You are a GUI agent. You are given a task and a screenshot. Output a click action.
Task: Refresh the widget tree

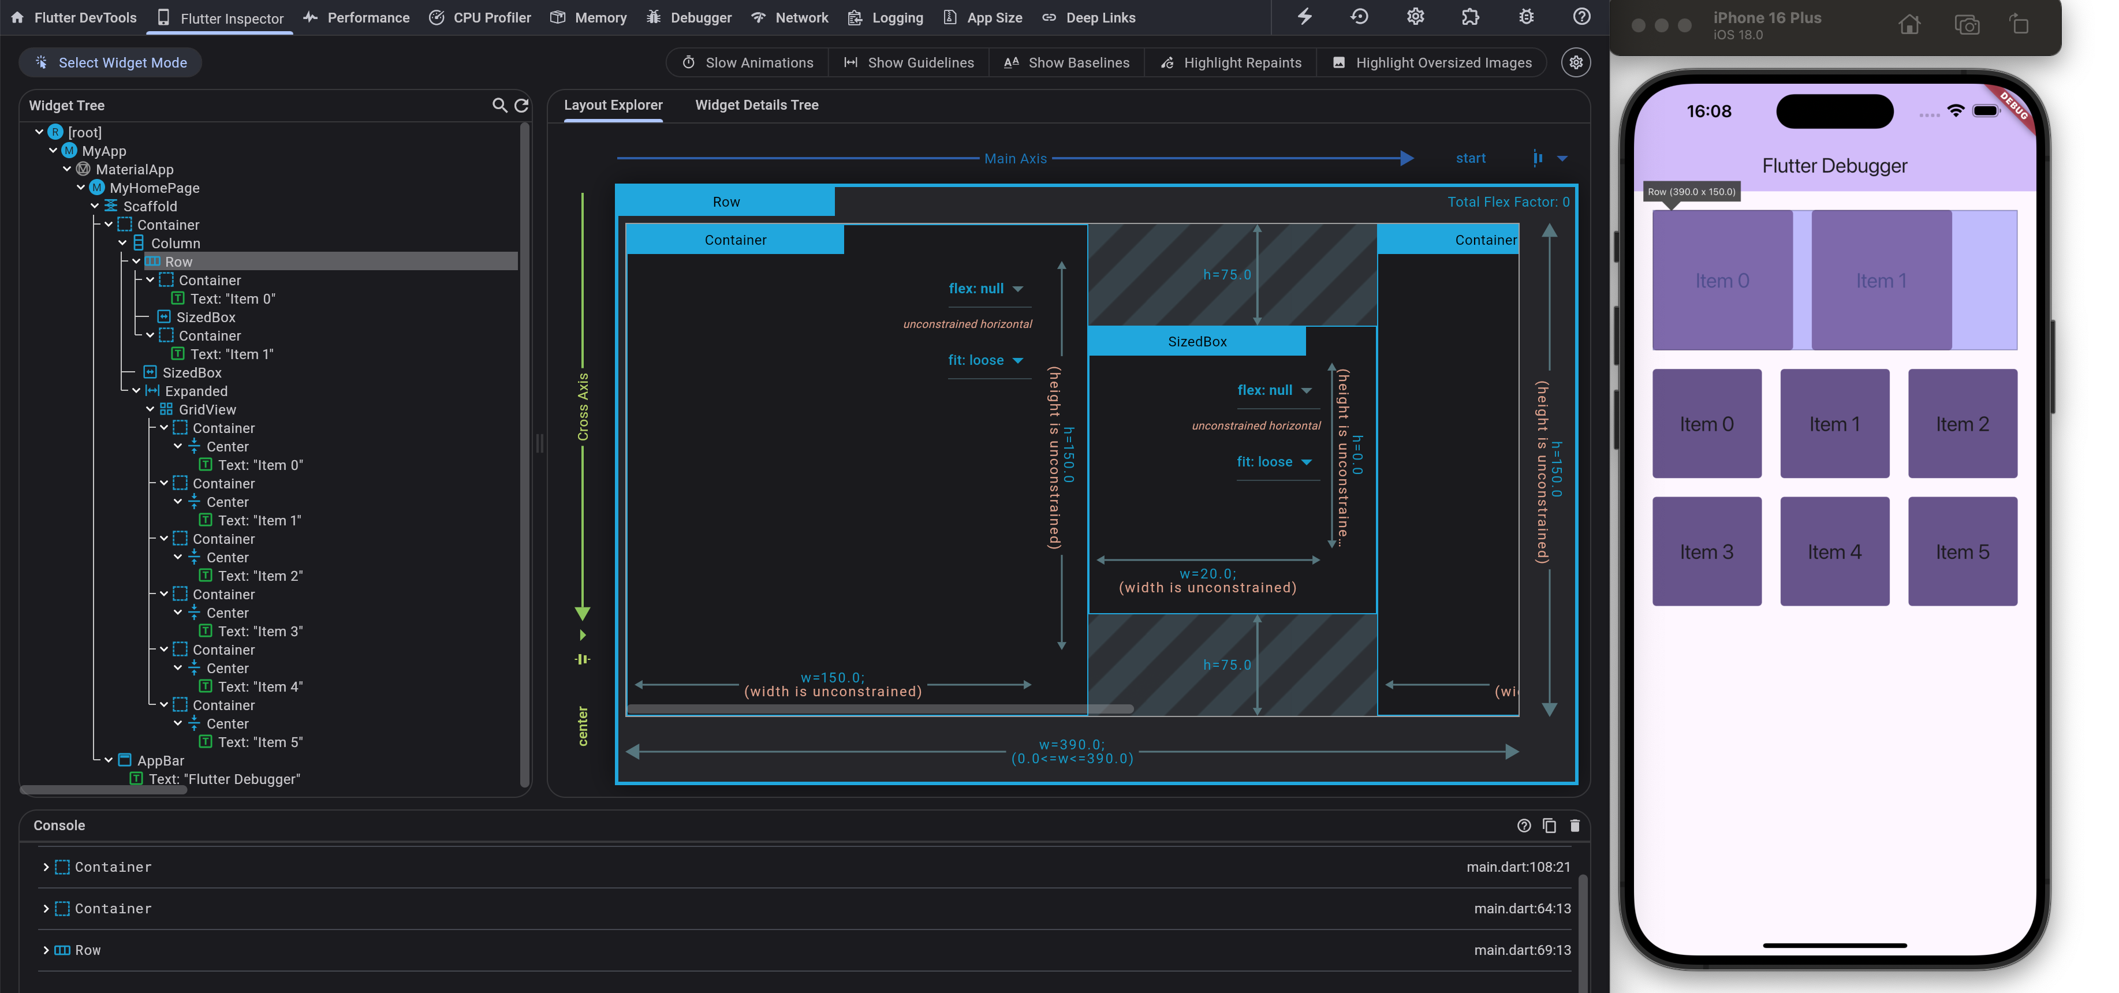click(521, 105)
